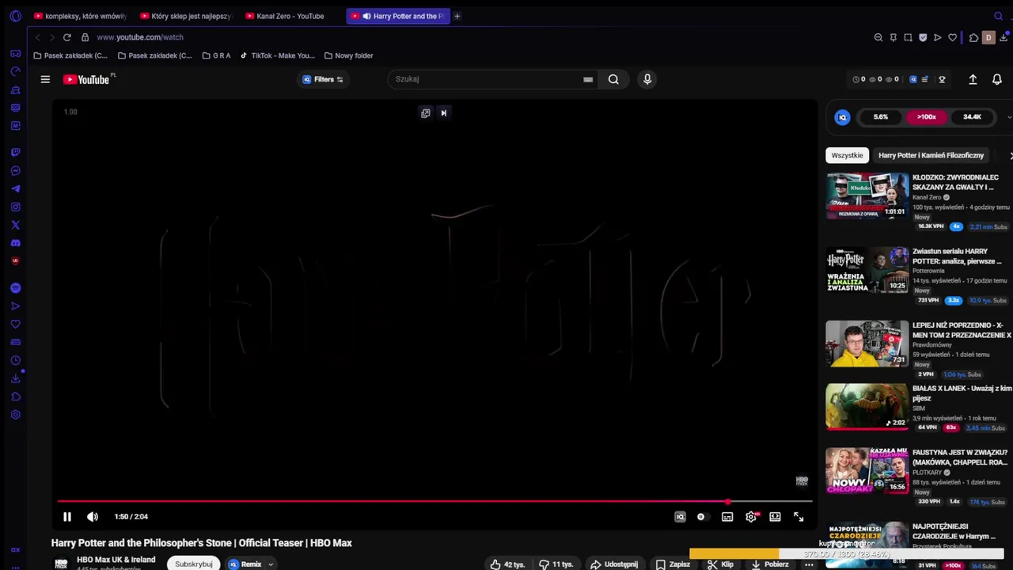Navigate back in browser history
The height and width of the screenshot is (570, 1013).
coord(37,37)
